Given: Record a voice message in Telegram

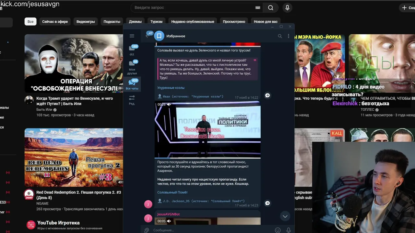Looking at the screenshot, I should 289,230.
